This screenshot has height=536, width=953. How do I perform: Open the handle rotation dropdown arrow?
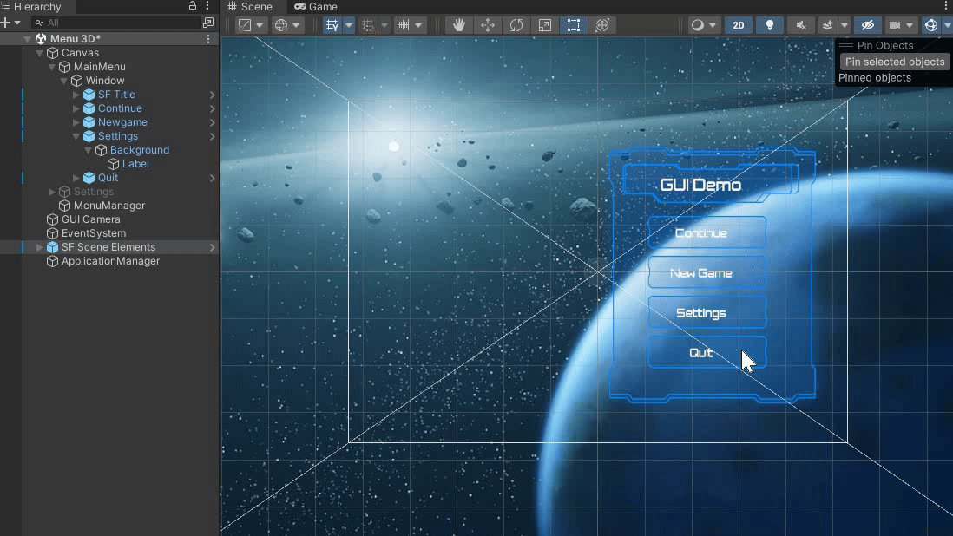pyautogui.click(x=296, y=25)
